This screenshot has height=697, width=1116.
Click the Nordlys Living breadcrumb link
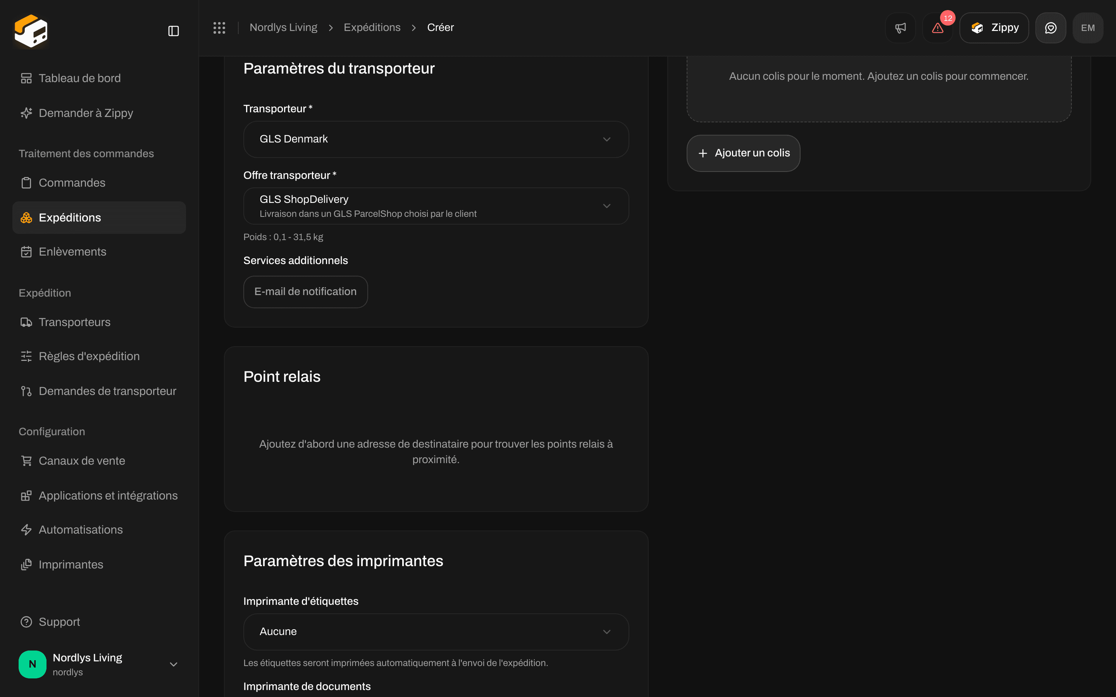[x=283, y=27]
